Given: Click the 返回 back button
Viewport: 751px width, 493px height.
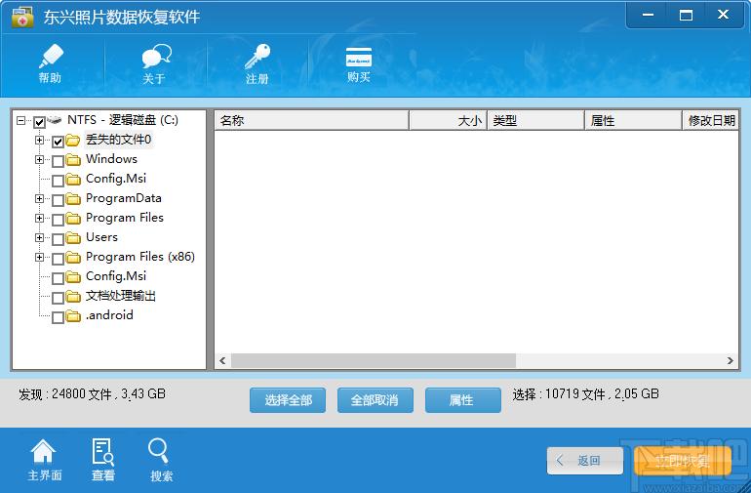Looking at the screenshot, I should 585,461.
